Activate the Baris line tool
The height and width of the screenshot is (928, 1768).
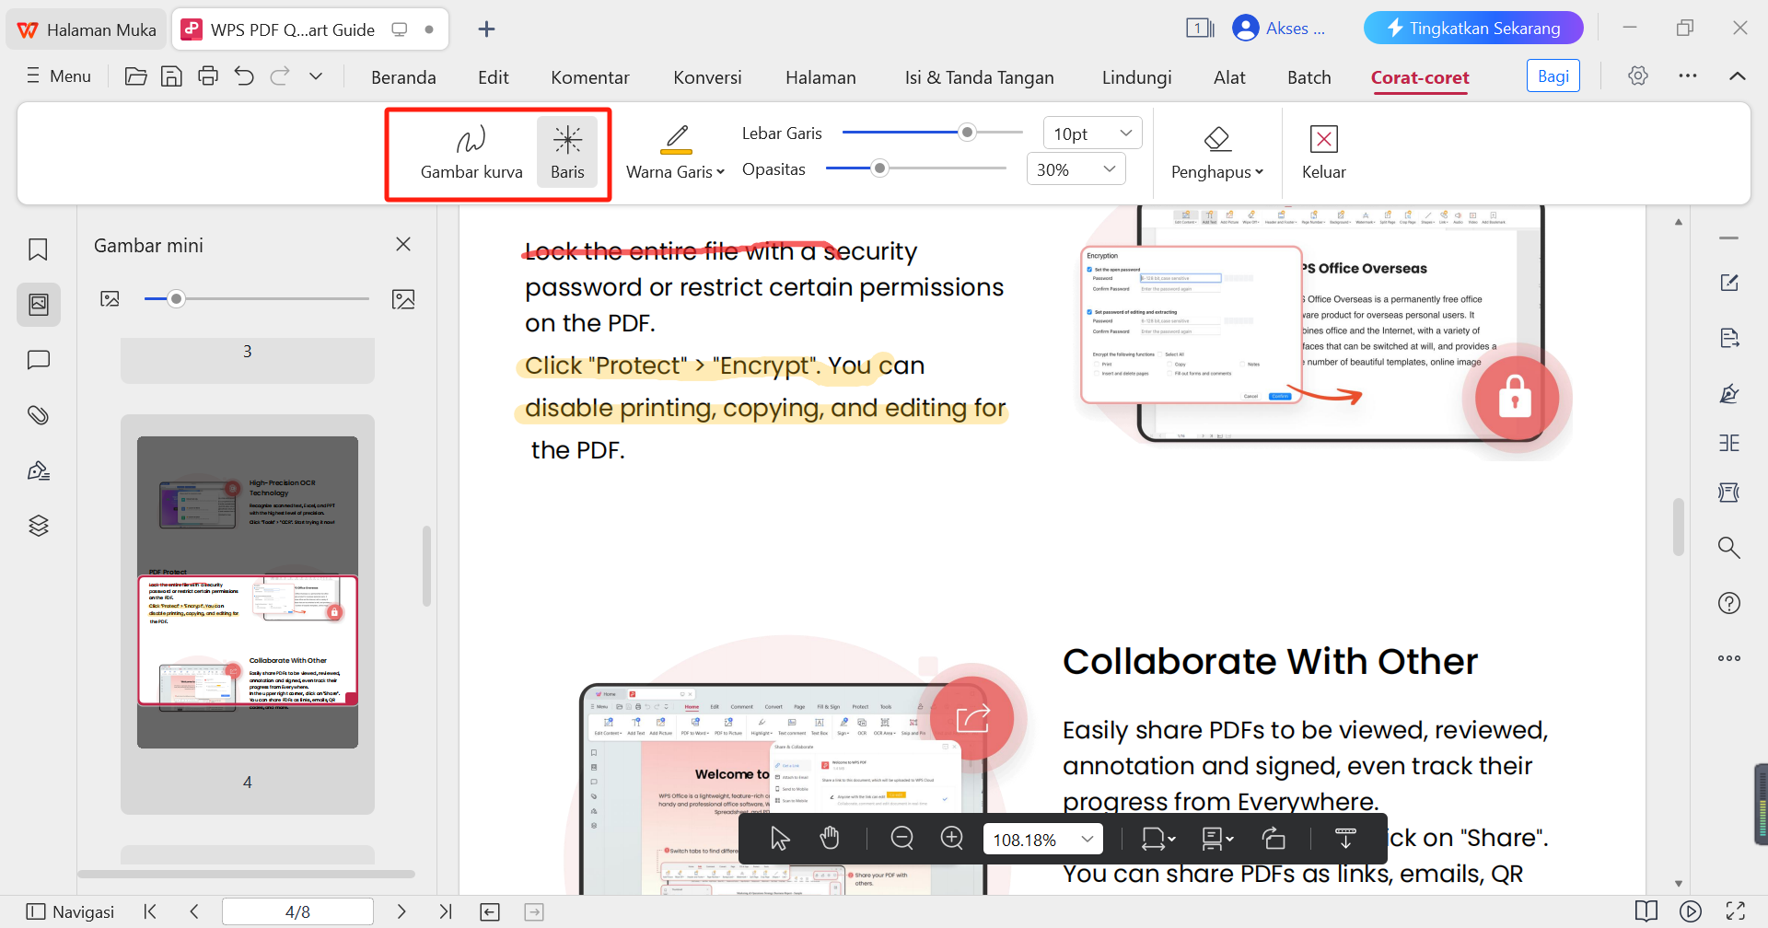tap(567, 150)
